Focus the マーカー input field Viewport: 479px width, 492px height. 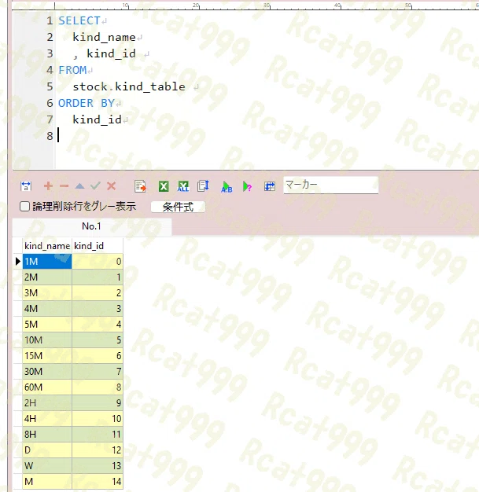click(x=331, y=185)
